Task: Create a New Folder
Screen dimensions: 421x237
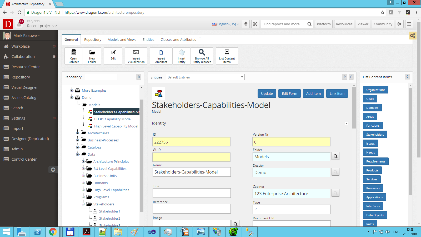Action: 92,56
